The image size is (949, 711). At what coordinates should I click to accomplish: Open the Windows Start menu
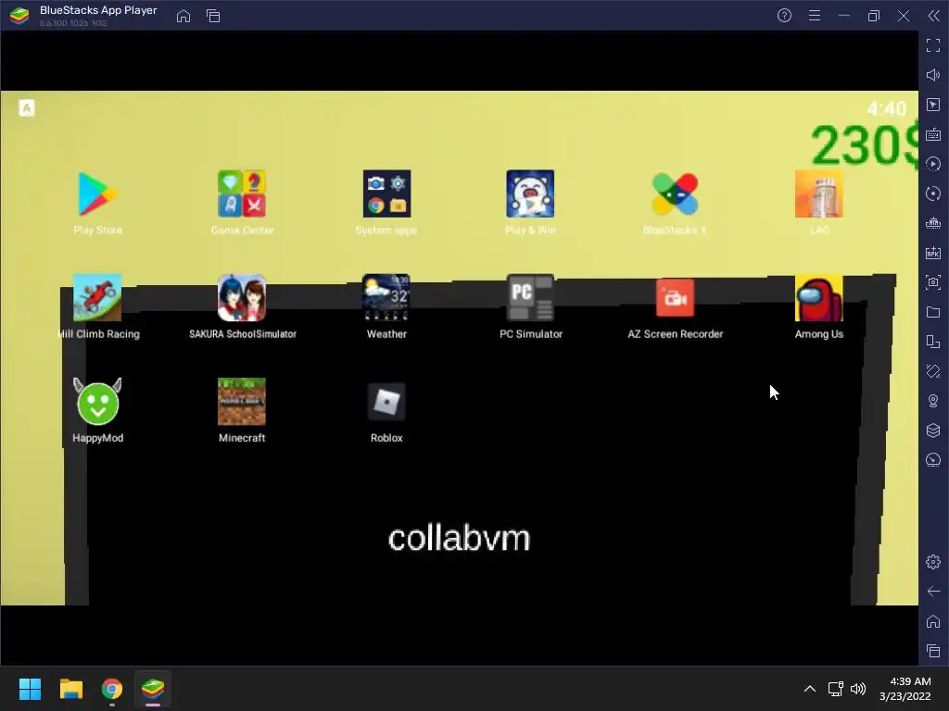point(30,689)
